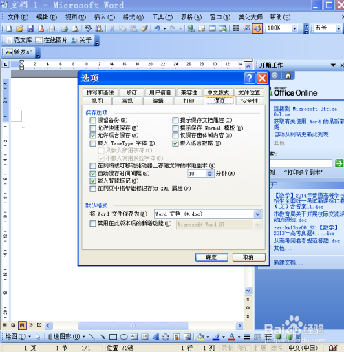This screenshot has height=352, width=344.
Task: Click the 连接到 Microsoft Office Online link
Action: 305,112
